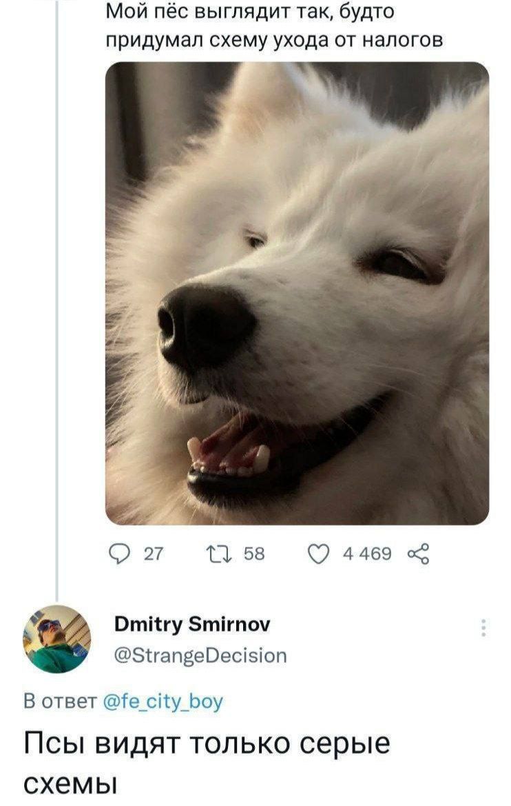
Task: Click the Dmitry Smirnov display name
Action: [x=191, y=625]
